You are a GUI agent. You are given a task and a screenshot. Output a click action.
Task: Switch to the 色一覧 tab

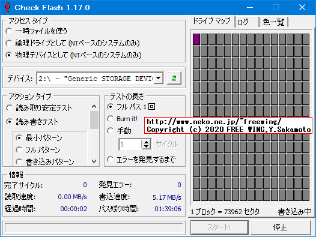(x=274, y=22)
